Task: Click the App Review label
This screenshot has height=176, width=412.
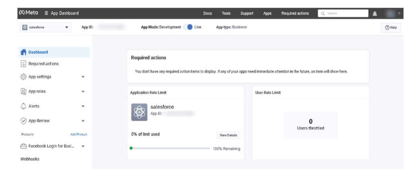Action: (x=39, y=121)
